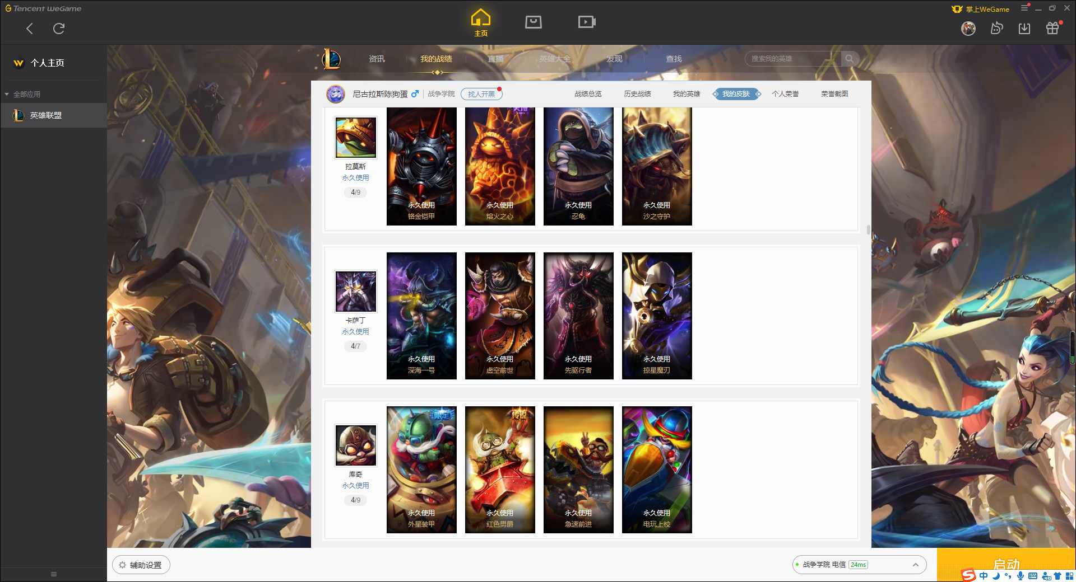Open the 我的英雄 sub-tab
The height and width of the screenshot is (582, 1076).
pyautogui.click(x=687, y=94)
